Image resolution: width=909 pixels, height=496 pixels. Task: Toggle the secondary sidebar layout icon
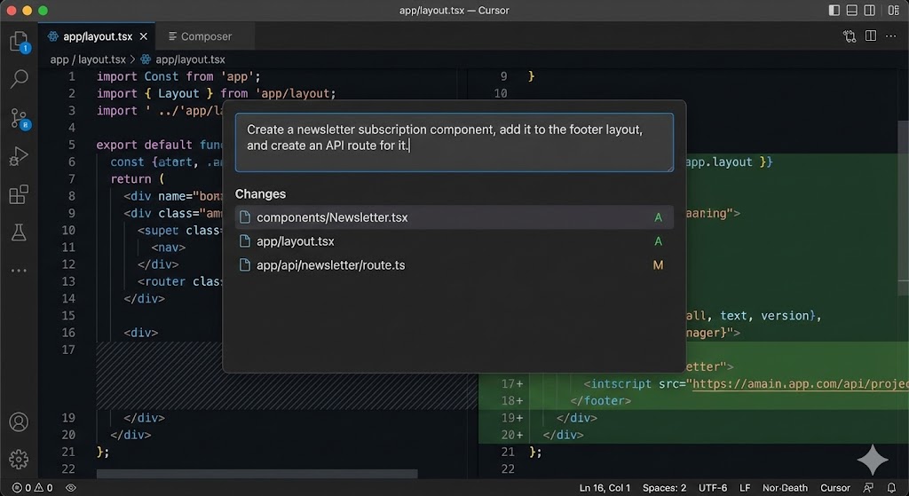point(870,10)
